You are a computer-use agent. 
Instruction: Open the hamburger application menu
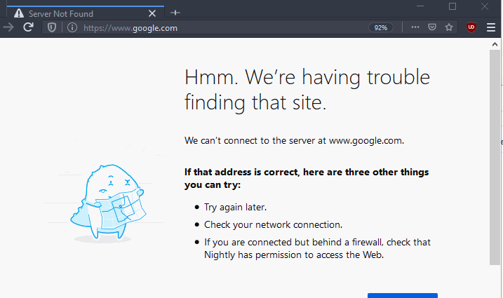491,27
